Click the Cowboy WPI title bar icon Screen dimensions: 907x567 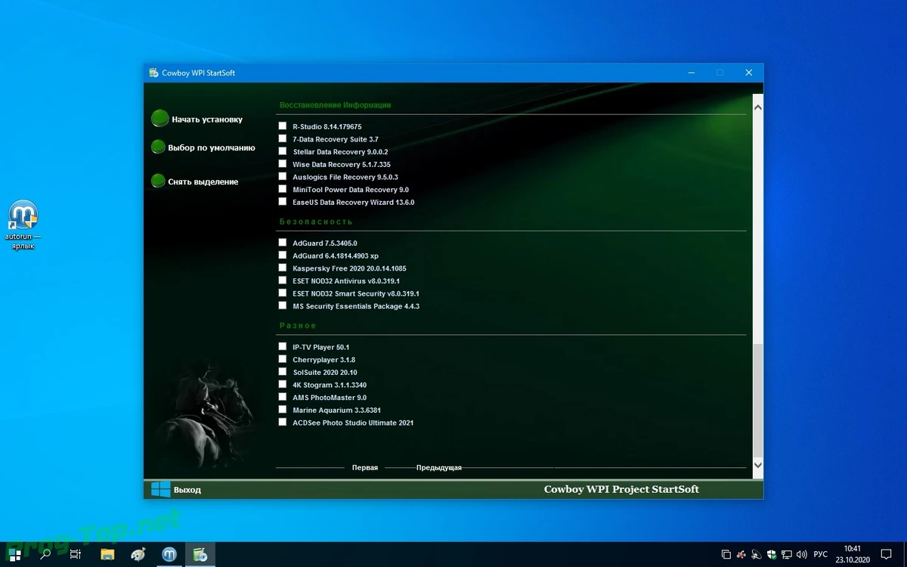153,73
